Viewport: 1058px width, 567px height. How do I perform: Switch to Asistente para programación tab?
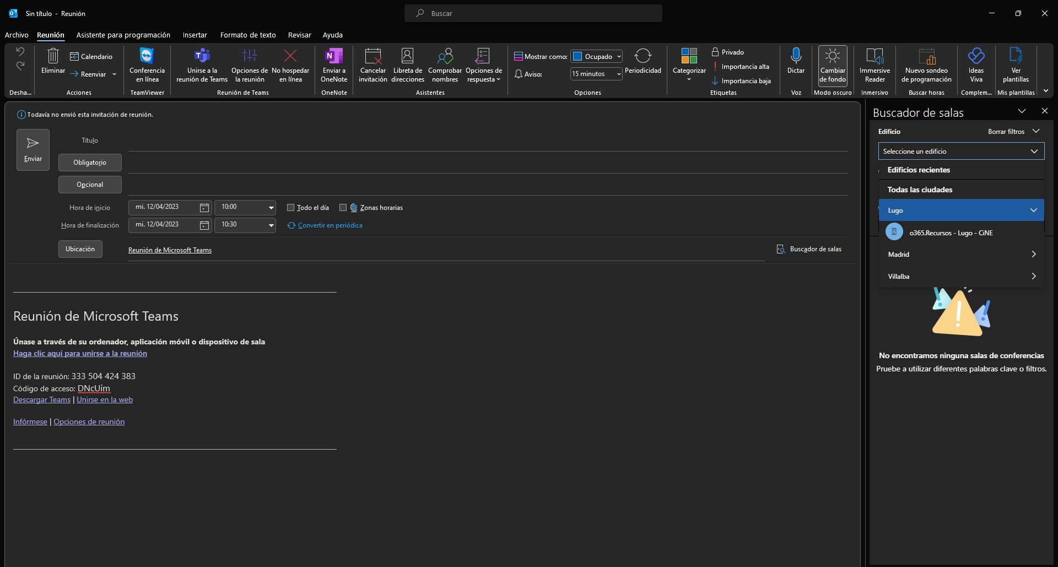[123, 35]
